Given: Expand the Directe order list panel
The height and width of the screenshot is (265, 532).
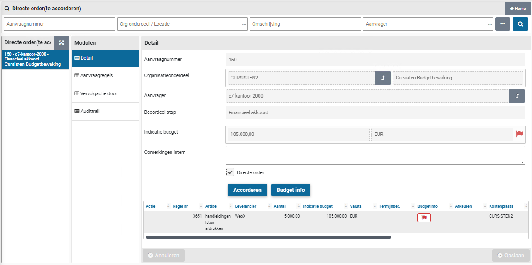Looking at the screenshot, I should (61, 43).
